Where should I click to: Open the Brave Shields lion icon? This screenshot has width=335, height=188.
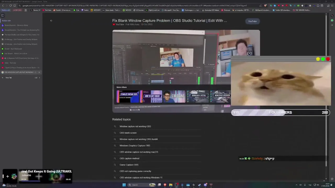266,5
